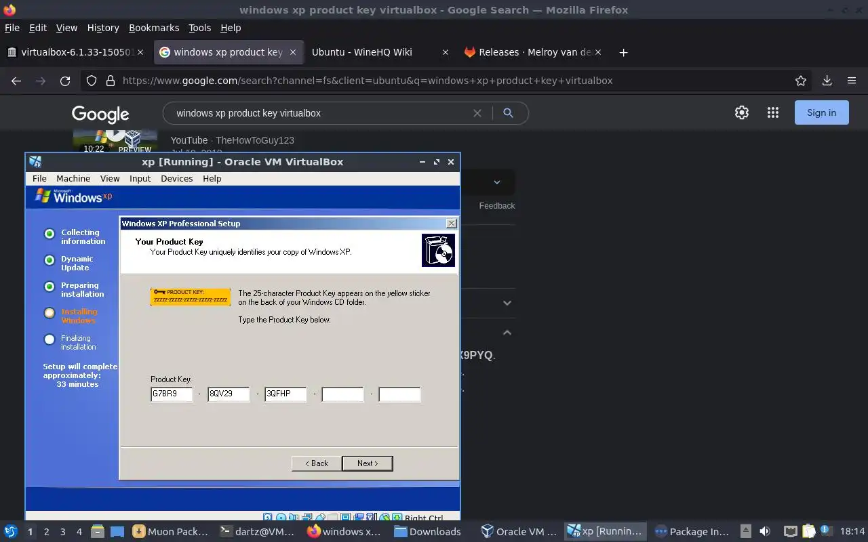The image size is (868, 542).
Task: Expand the question with downward chevron
Action: pos(507,303)
